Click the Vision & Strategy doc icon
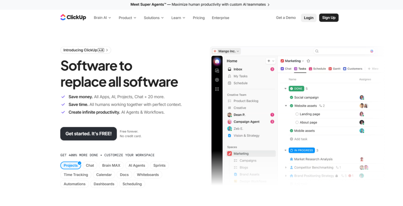403x206 pixels. tap(229, 135)
